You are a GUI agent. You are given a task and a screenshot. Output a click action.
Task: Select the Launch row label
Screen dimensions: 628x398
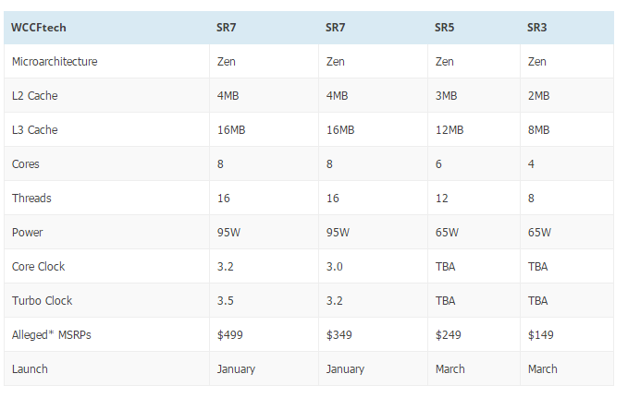(x=30, y=369)
